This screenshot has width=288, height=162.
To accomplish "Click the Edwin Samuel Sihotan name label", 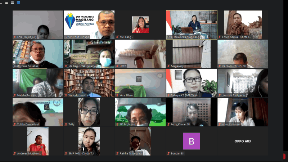I will 237,37.
